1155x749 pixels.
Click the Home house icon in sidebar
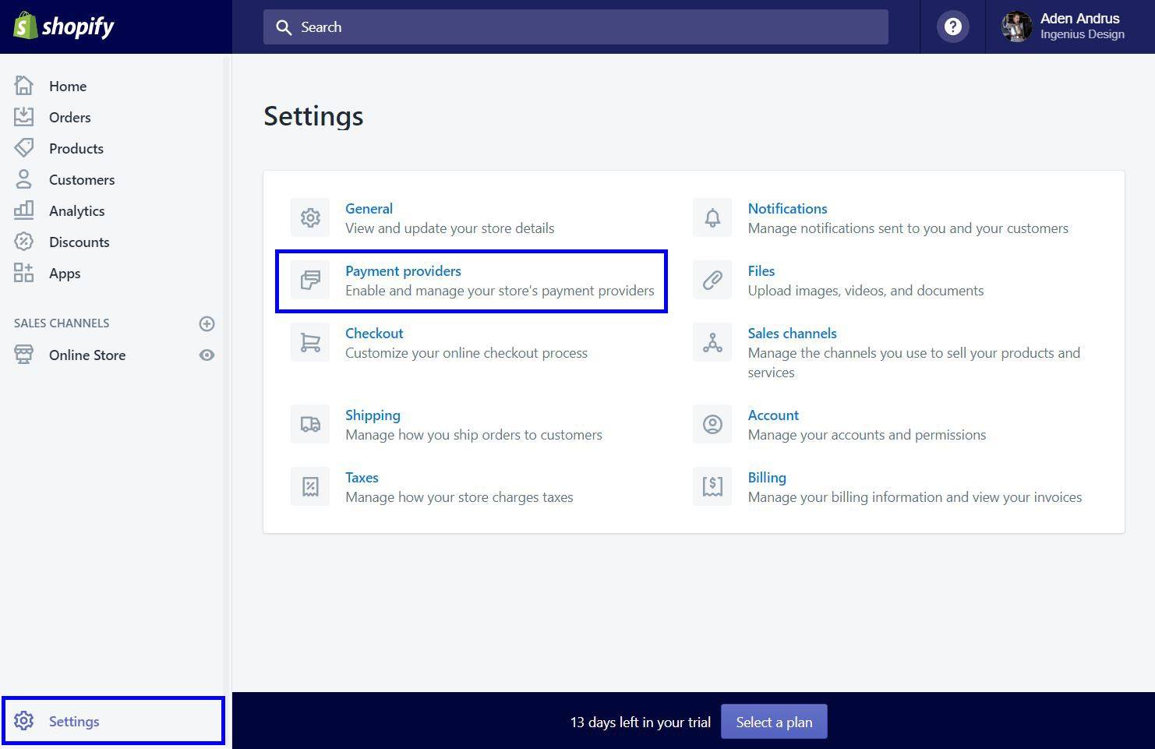24,85
